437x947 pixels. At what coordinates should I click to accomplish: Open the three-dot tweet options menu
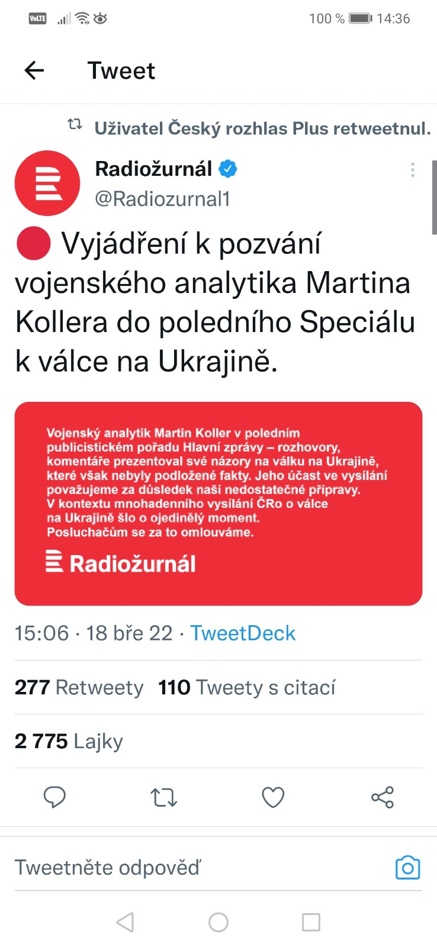click(x=413, y=170)
